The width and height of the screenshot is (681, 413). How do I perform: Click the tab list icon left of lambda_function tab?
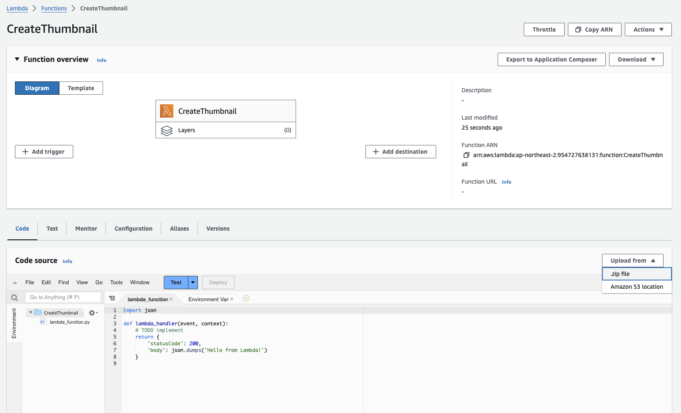pyautogui.click(x=112, y=298)
